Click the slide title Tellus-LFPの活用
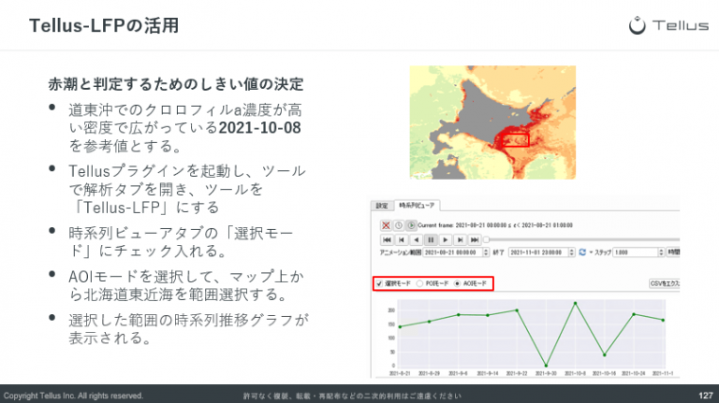 104,25
